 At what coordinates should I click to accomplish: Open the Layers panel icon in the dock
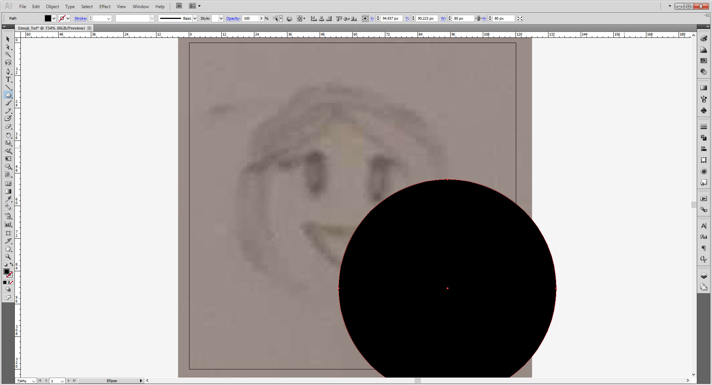[x=703, y=276]
